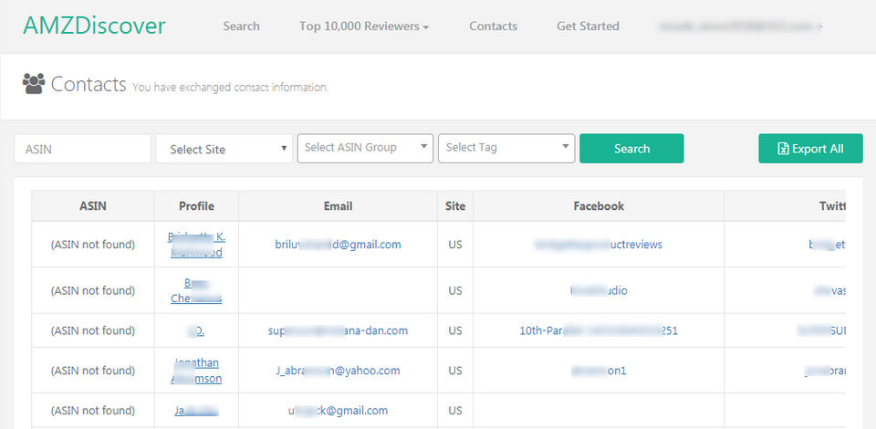The height and width of the screenshot is (429, 876).
Task: Click ASIN not found in first row
Action: click(93, 245)
